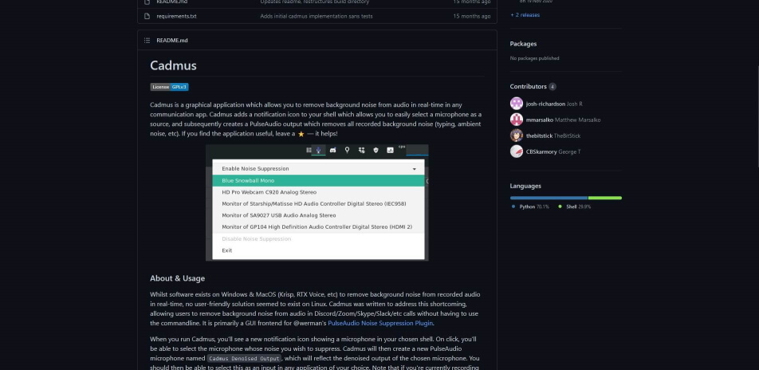Click Disable Noise Suppression in screenshot menu

(319, 238)
